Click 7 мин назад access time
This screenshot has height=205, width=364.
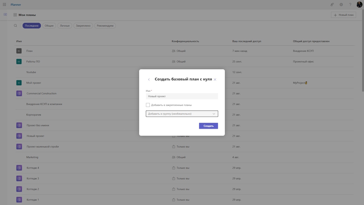(239, 51)
